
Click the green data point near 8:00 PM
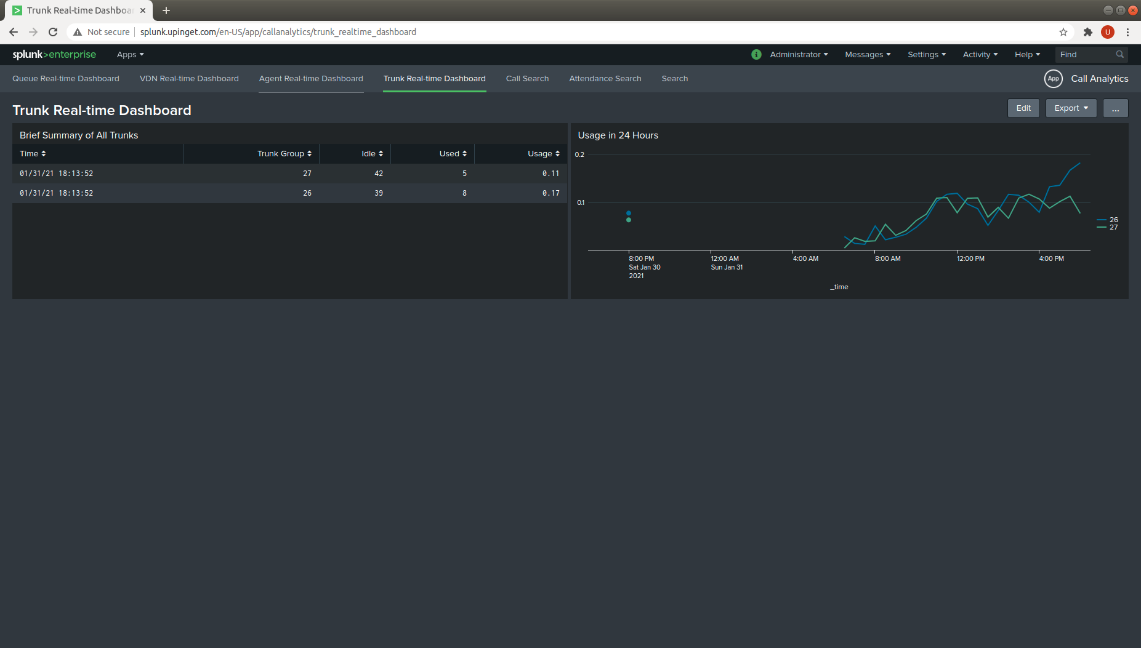[x=629, y=220]
